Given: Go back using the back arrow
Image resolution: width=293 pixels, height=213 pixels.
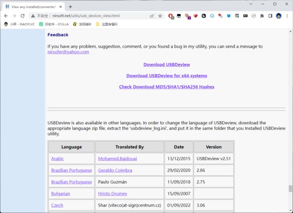Looking at the screenshot, I should click(6, 16).
